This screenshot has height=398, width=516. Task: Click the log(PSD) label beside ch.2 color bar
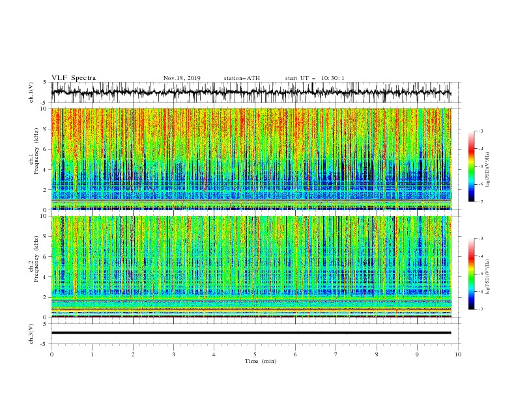click(487, 277)
